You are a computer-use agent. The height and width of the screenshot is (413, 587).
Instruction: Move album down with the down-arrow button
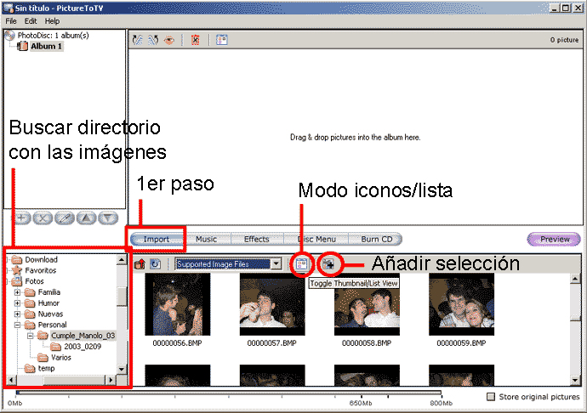[x=108, y=218]
